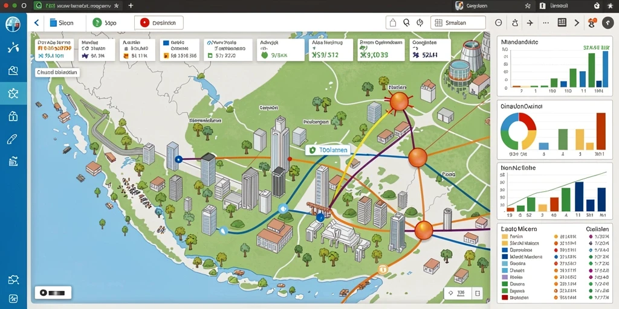Viewport: 619px width, 309px height.
Task: Open the active star-shaped sidebar tool
Action: point(13,94)
